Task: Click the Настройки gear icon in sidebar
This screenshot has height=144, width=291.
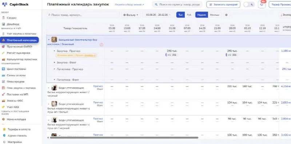Action: pyautogui.click(x=4, y=142)
